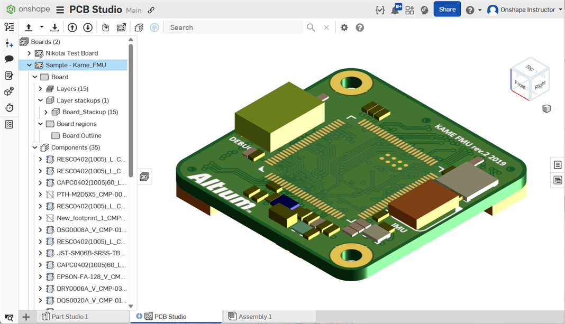Click the upload design toolbar icon
Viewport: 565px width, 324px height.
[x=29, y=27]
